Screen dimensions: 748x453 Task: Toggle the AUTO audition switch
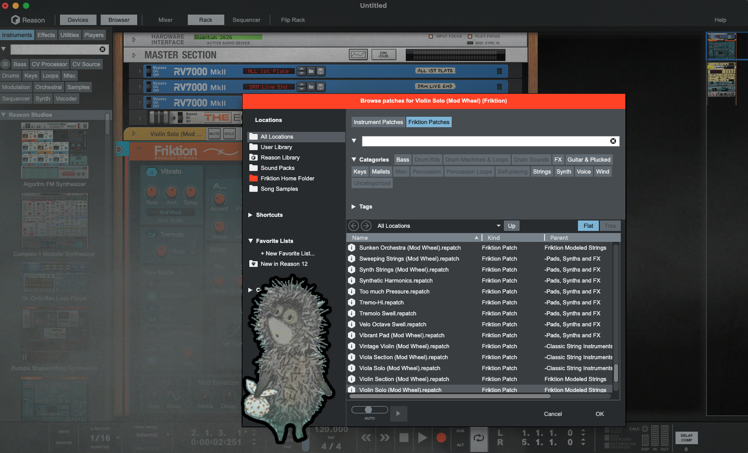[369, 410]
